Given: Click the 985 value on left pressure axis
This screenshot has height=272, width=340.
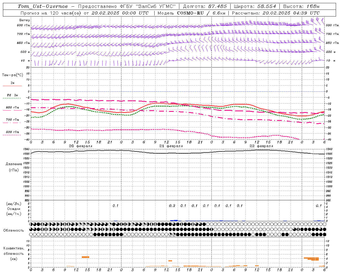Looking at the screenshot, I should pyautogui.click(x=28, y=200).
